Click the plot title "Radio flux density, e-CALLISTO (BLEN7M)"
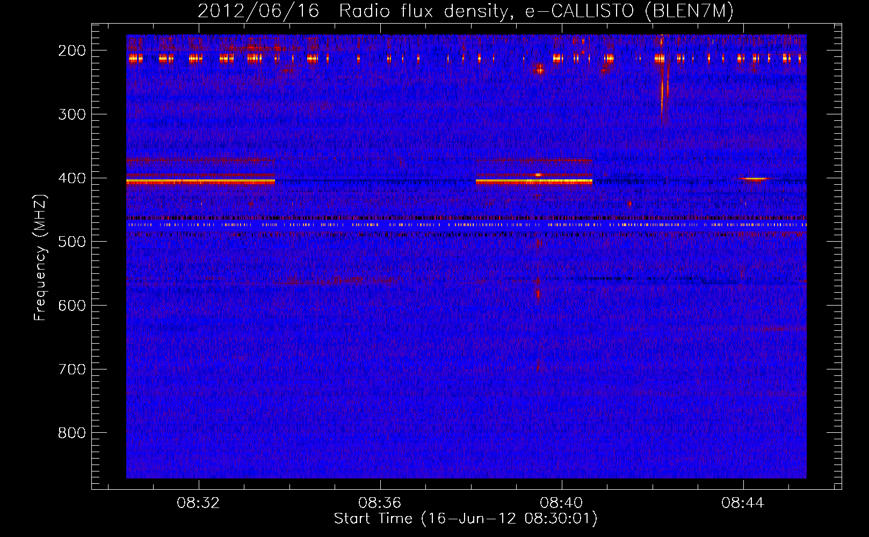Screen dimensions: 869x537 (536, 11)
